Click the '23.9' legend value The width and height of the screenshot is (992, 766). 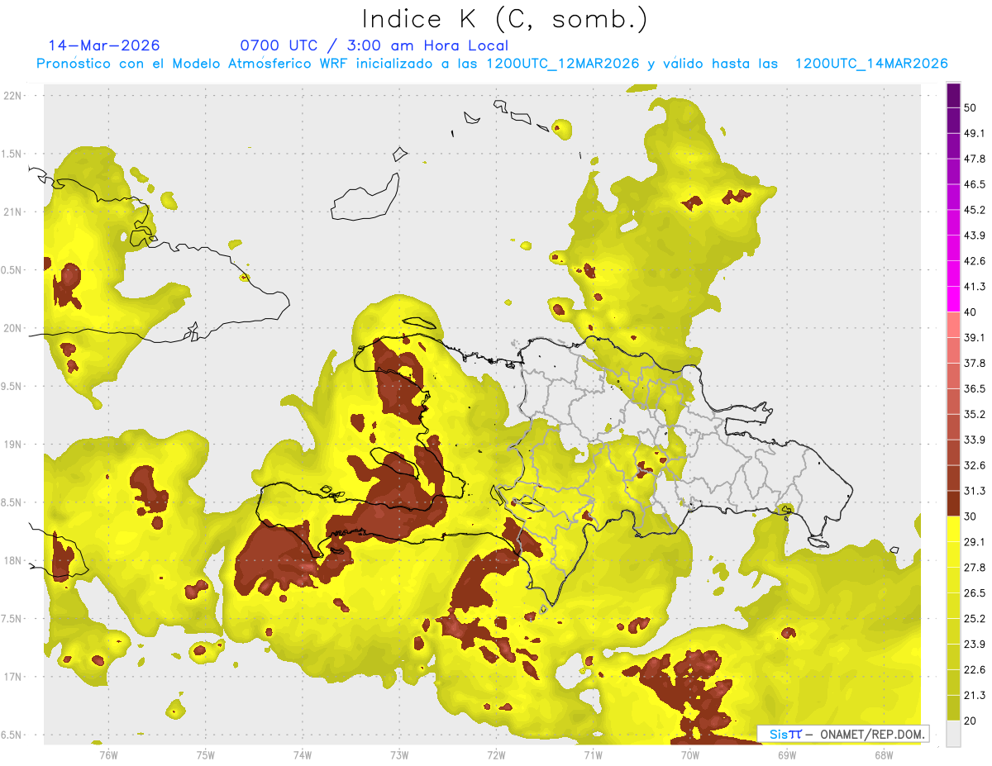(975, 644)
